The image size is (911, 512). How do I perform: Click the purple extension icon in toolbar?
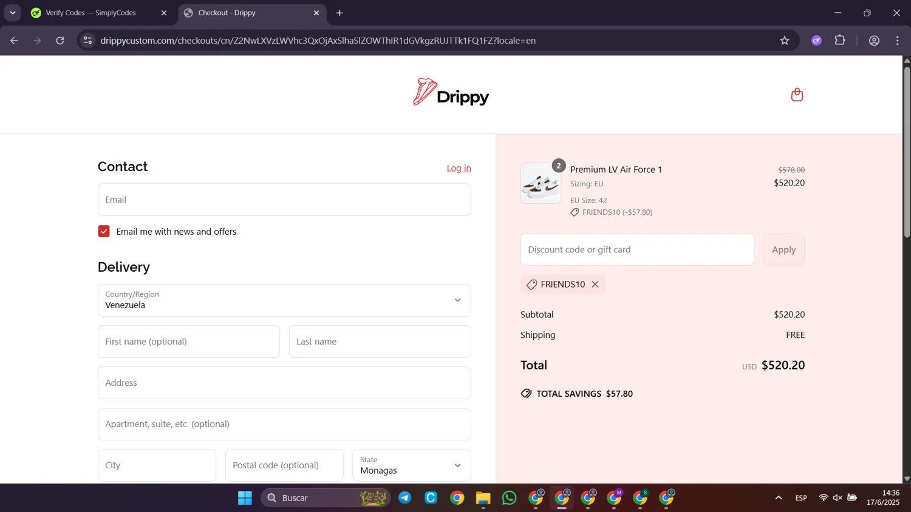click(x=816, y=41)
